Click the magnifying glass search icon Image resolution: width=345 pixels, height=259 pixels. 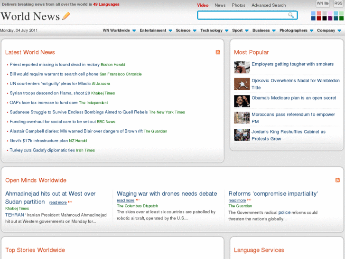[x=291, y=15]
